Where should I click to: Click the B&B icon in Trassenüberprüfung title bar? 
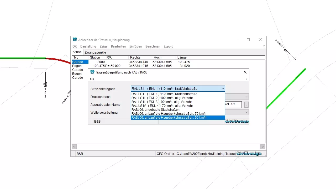click(x=92, y=72)
